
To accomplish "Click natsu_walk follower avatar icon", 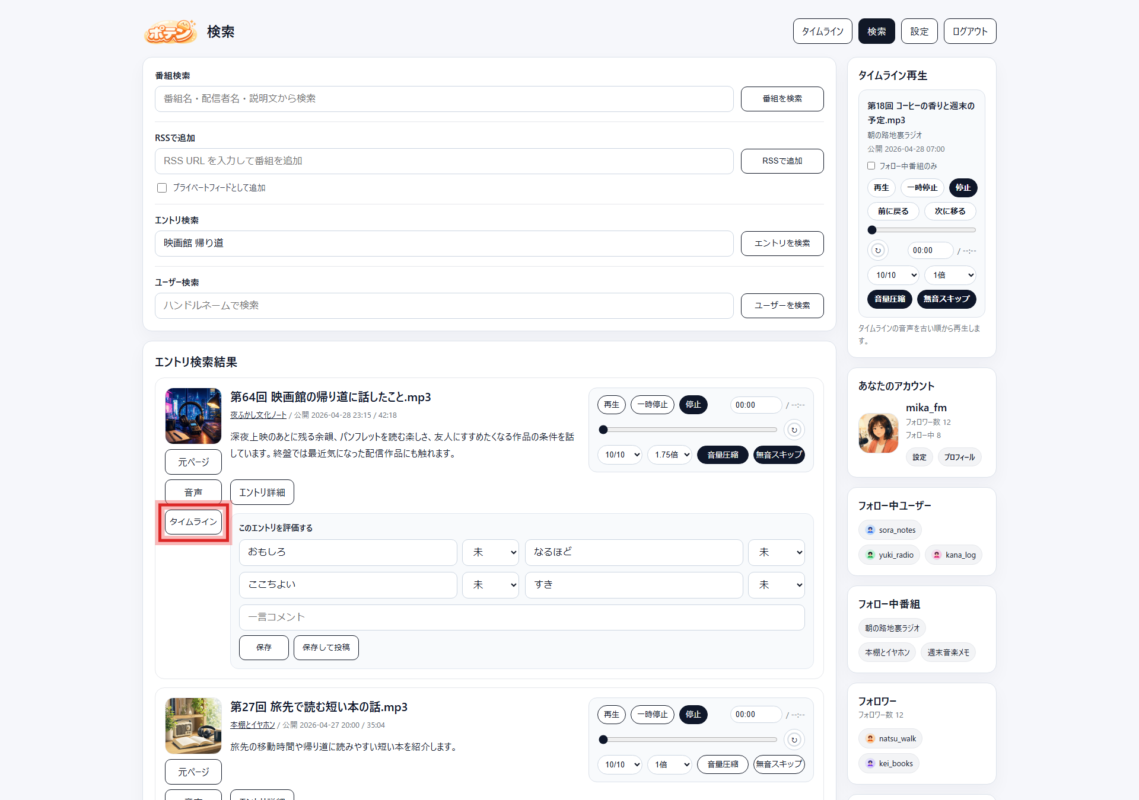I will (x=870, y=738).
